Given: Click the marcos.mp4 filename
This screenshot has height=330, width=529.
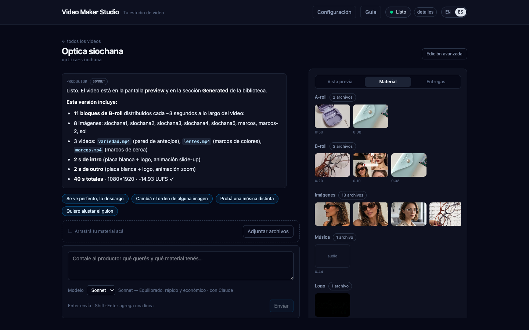Looking at the screenshot, I should [89, 150].
